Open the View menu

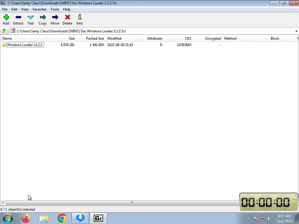pyautogui.click(x=25, y=9)
